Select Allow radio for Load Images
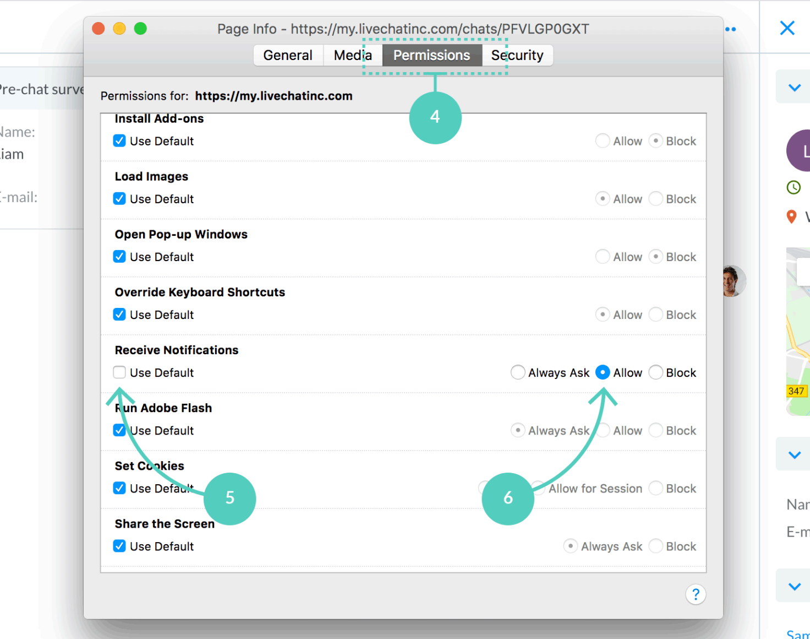This screenshot has height=639, width=810. point(603,199)
